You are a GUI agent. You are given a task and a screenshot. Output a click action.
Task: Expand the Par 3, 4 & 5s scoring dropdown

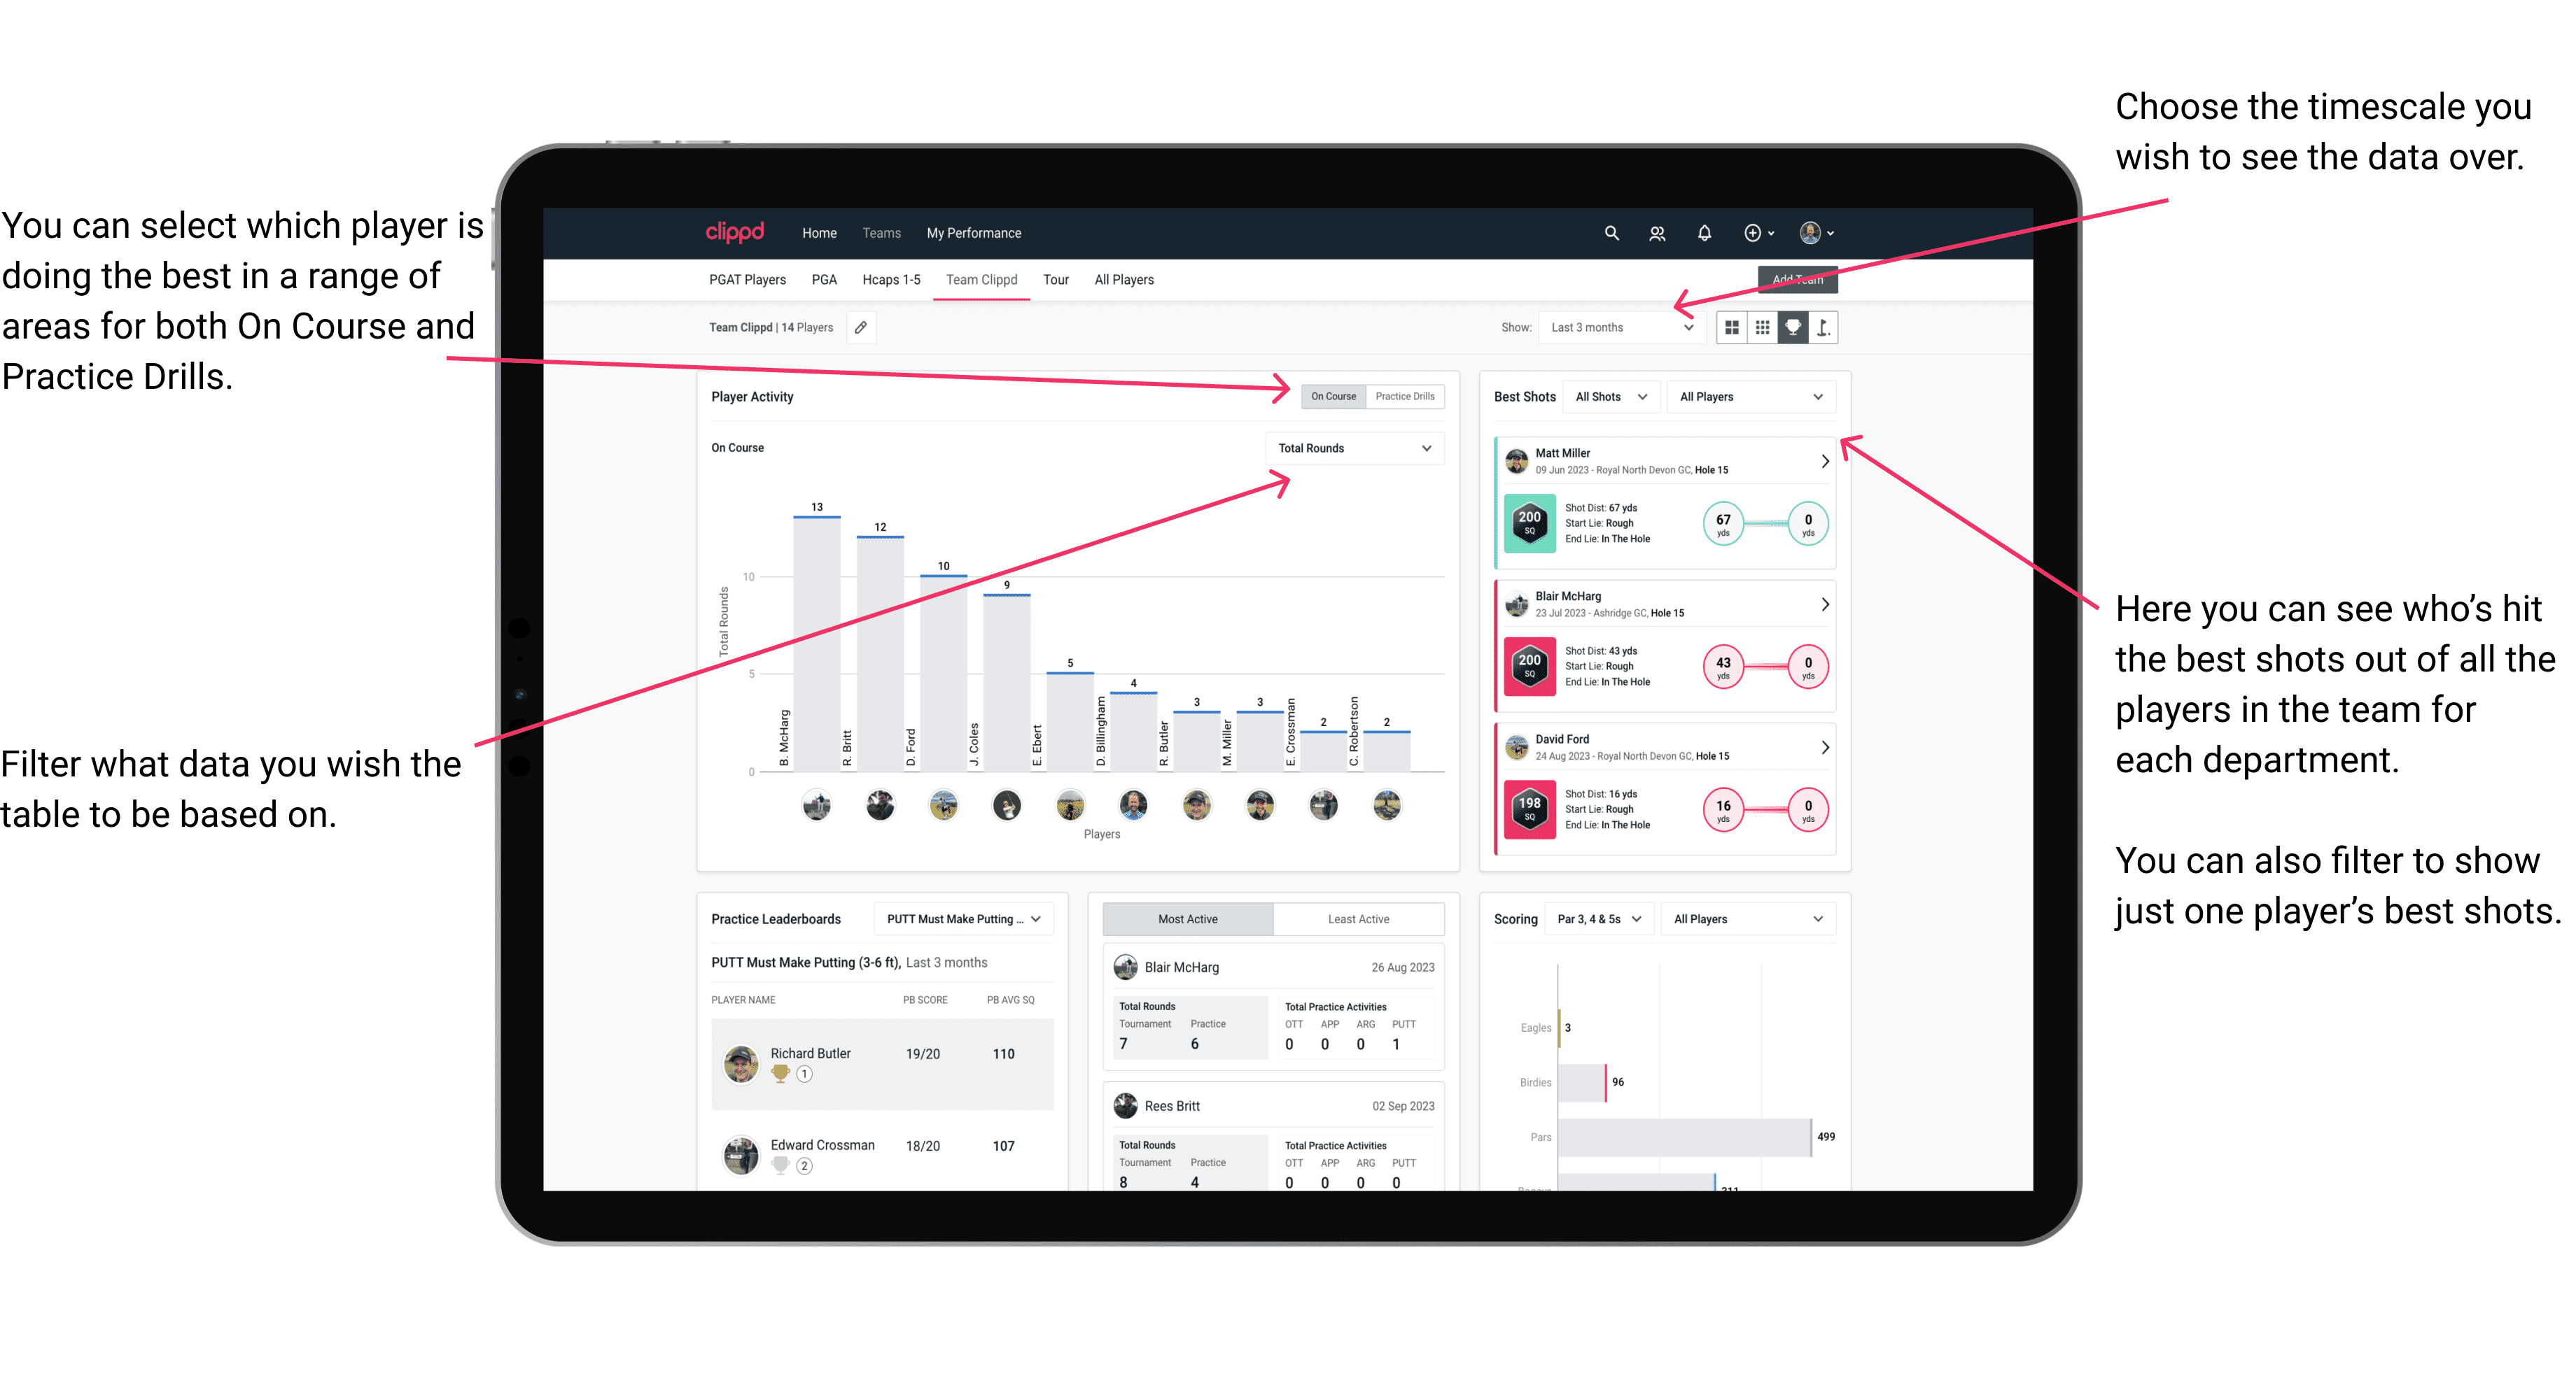(x=1629, y=921)
